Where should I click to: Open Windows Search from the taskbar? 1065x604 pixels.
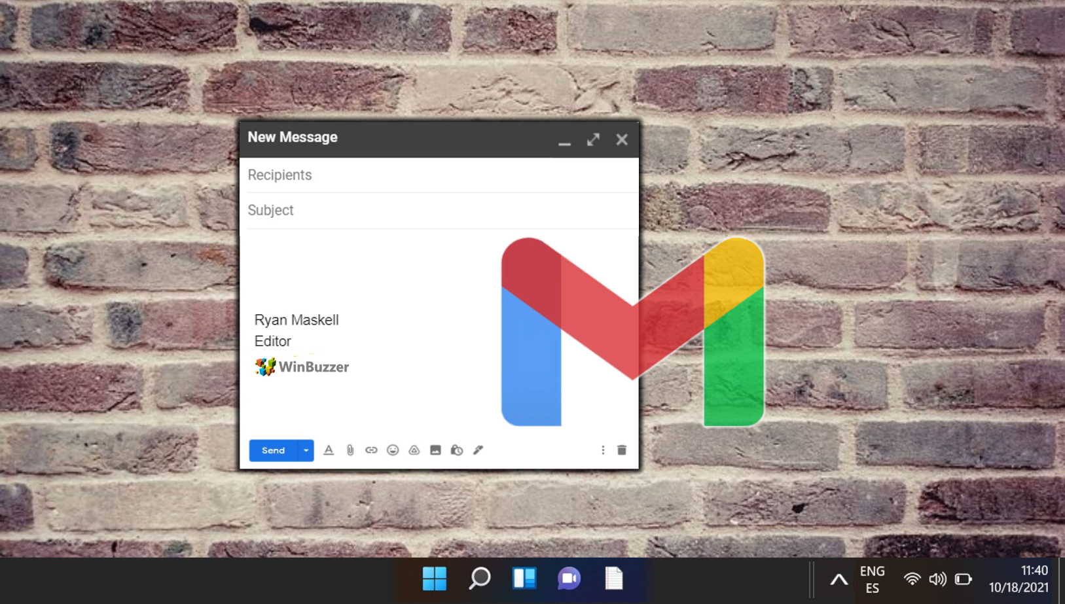pos(479,578)
